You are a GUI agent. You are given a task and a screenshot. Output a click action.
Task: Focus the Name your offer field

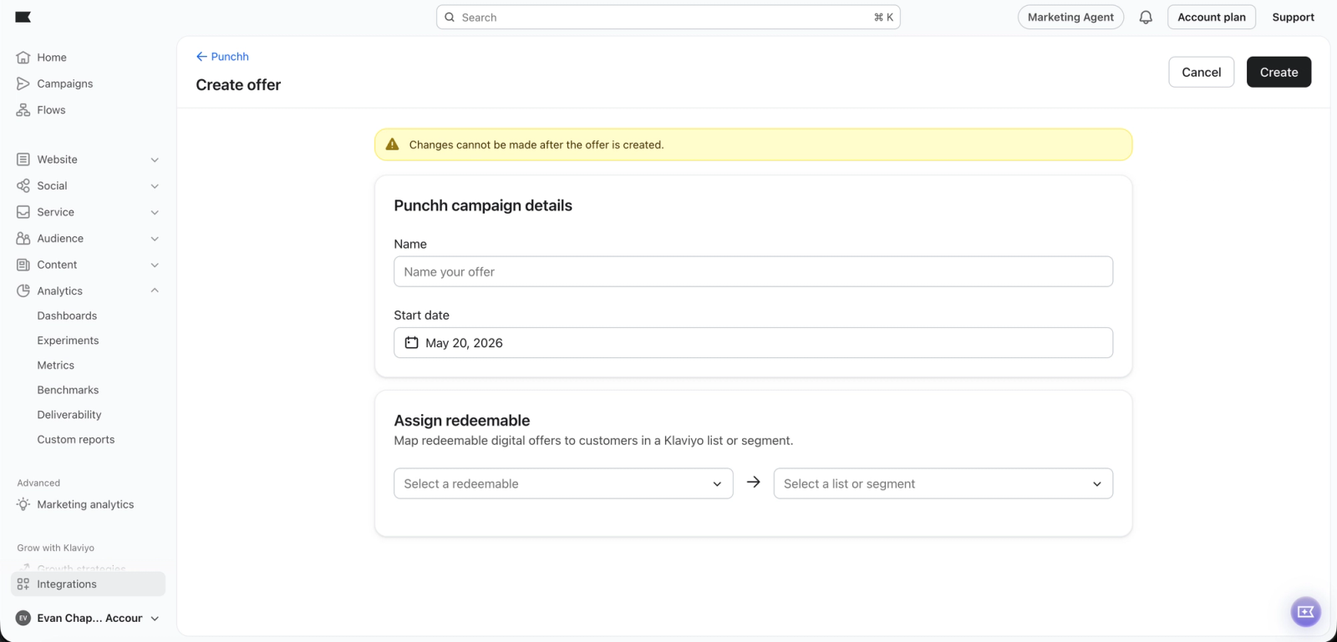click(x=753, y=271)
